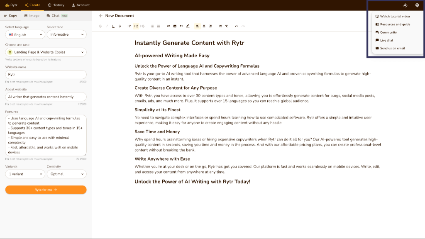425x239 pixels.
Task: Clear text formatting
Action: (x=227, y=26)
